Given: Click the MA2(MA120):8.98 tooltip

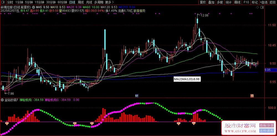Looking at the screenshot, I should 187,79.
